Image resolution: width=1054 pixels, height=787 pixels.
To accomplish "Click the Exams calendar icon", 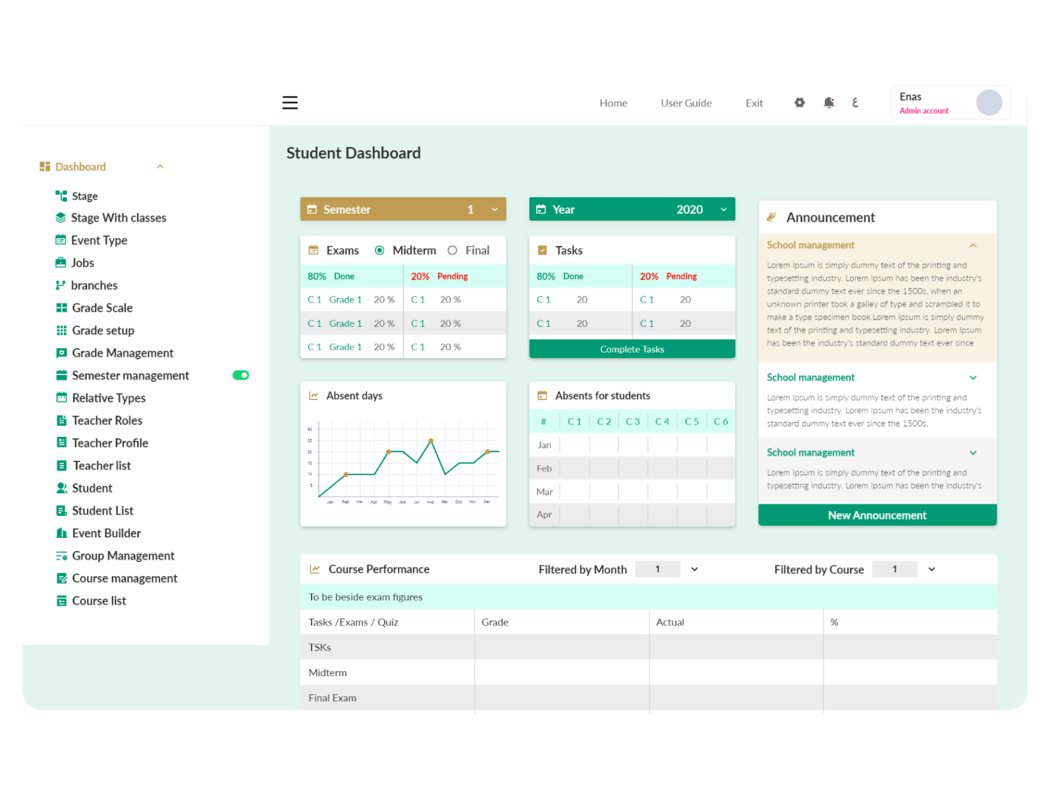I will [314, 250].
